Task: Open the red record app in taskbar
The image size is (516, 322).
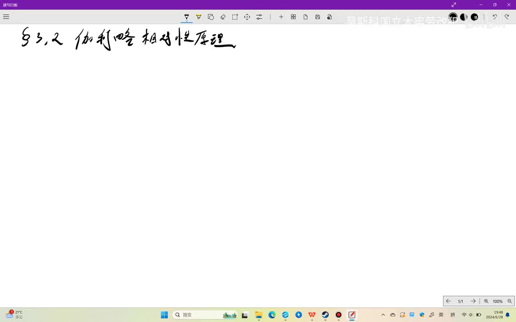Action: point(338,315)
